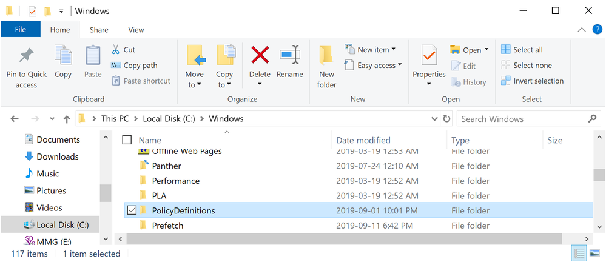The width and height of the screenshot is (606, 262).
Task: Click Paste shortcut in Clipboard group
Action: [141, 81]
